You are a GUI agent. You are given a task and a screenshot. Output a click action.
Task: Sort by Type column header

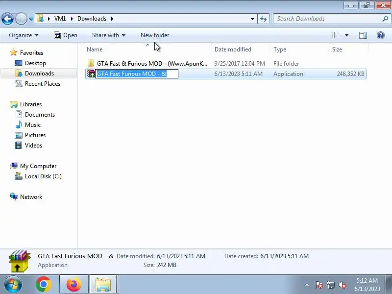(x=280, y=49)
